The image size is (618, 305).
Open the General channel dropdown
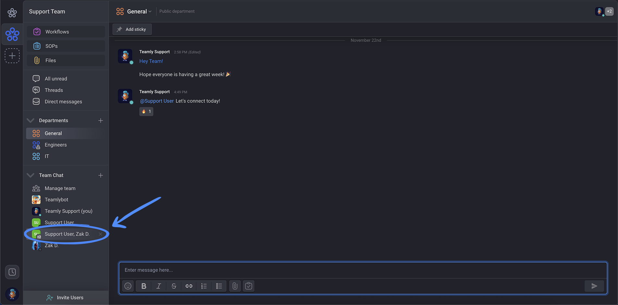(150, 12)
